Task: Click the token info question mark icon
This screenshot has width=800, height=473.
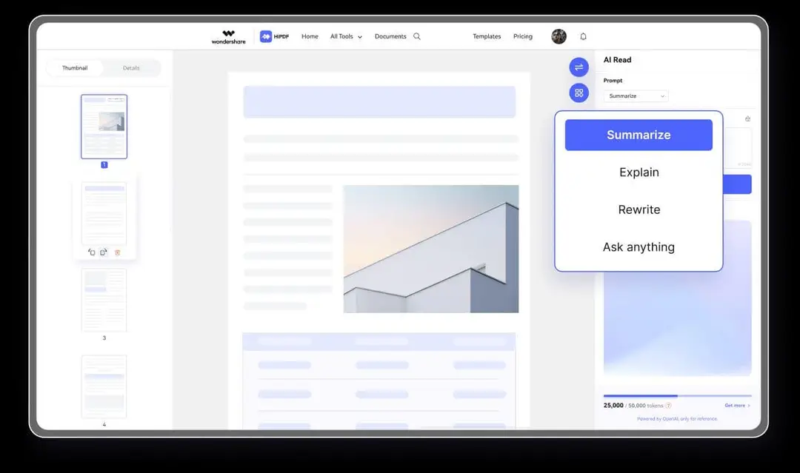Action: 668,406
